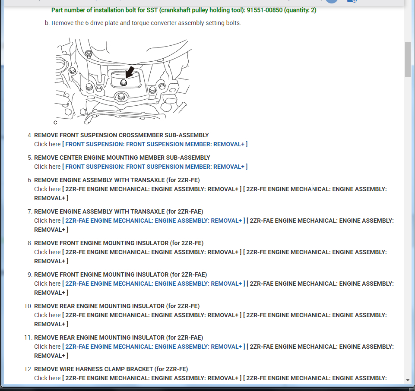The image size is (415, 391).
Task: Click the "Click here" text under step 7
Action: (48, 221)
